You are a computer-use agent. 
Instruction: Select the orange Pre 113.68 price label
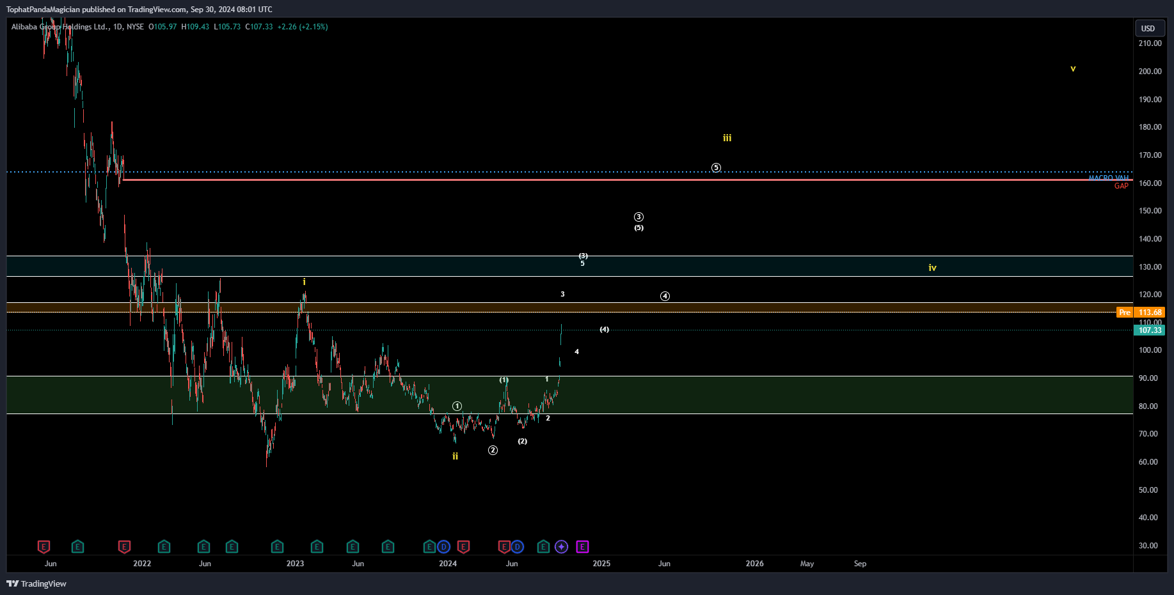click(1141, 313)
